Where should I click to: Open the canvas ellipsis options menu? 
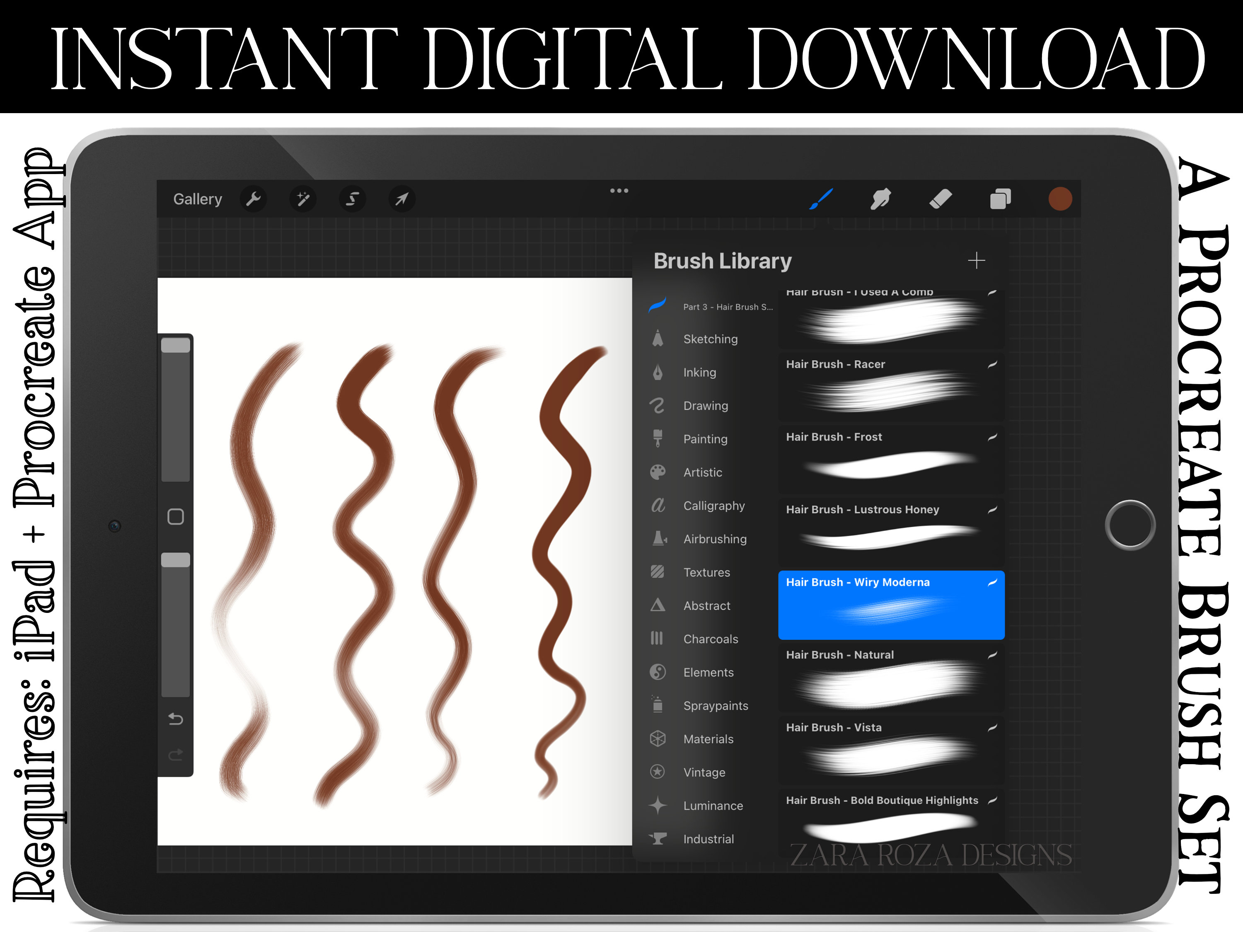point(619,191)
